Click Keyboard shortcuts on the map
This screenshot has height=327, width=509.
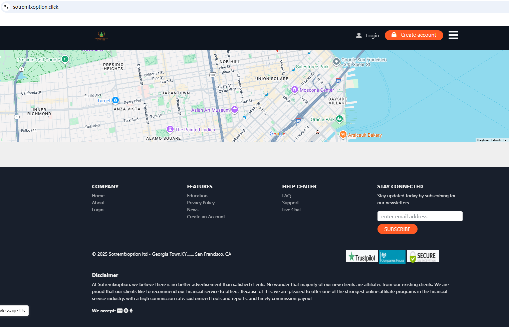(x=491, y=140)
